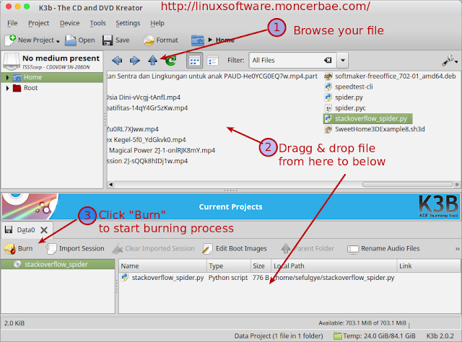Close the Data0 project tab
The height and width of the screenshot is (342, 462).
pyautogui.click(x=44, y=230)
